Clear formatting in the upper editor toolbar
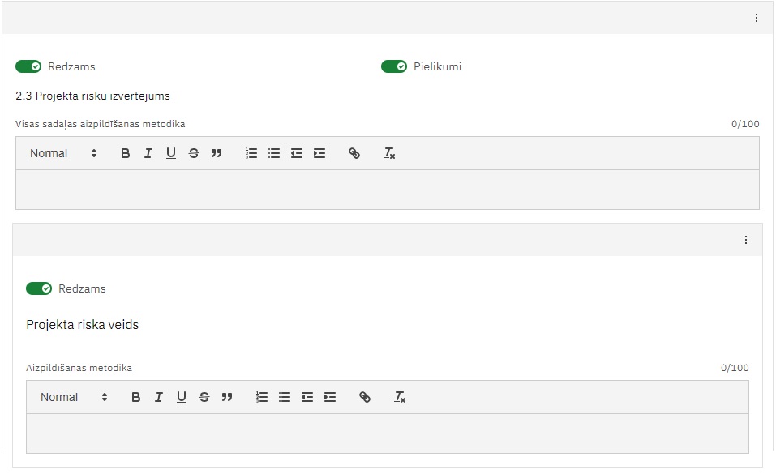Screen dimensions: 776x474 (x=389, y=153)
